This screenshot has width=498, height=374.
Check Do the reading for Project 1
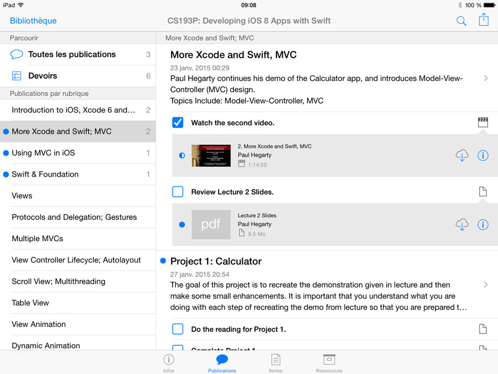point(178,329)
